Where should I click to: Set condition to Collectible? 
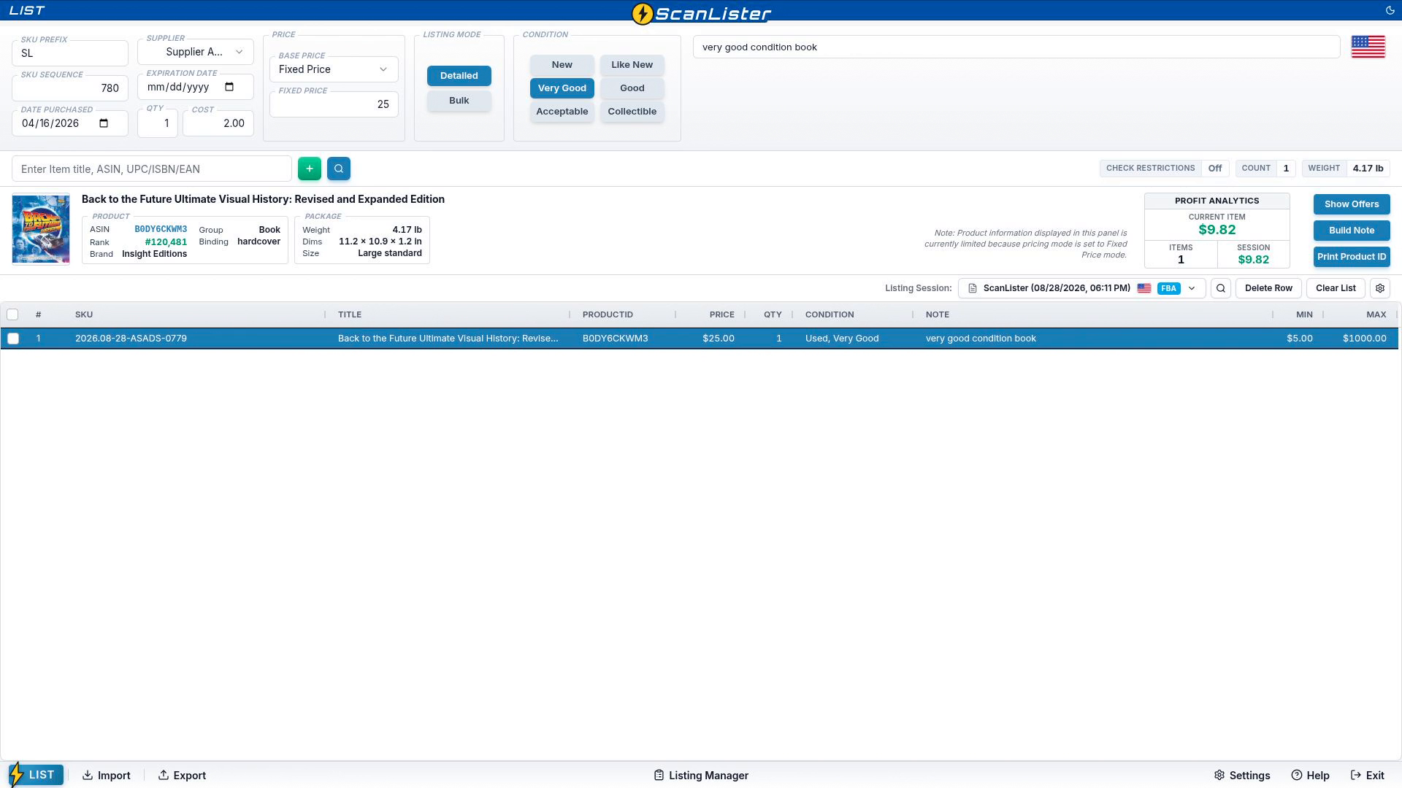click(632, 112)
